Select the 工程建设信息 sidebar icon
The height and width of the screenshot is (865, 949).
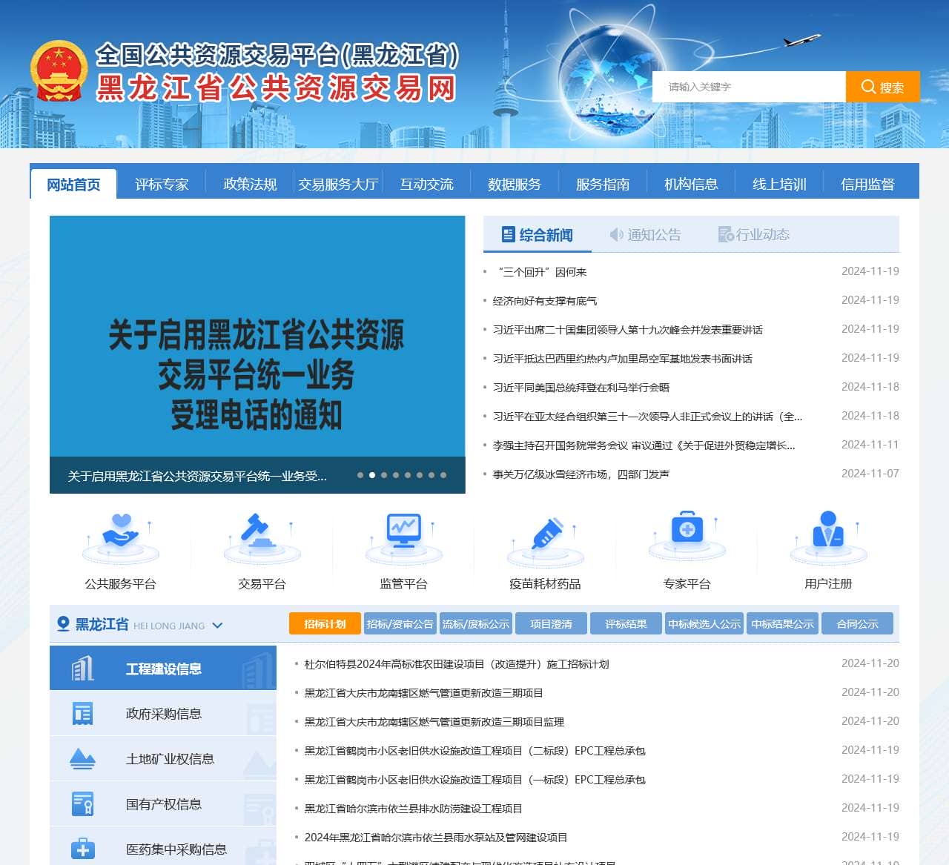(82, 668)
